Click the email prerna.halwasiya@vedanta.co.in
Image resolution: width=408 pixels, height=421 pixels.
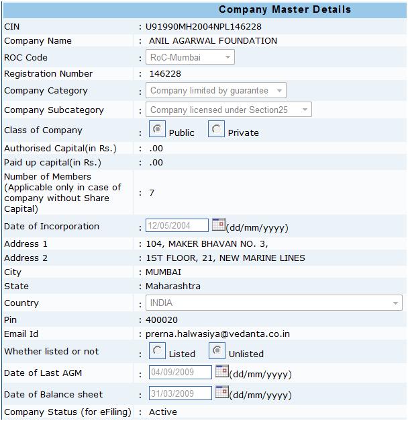coord(218,334)
